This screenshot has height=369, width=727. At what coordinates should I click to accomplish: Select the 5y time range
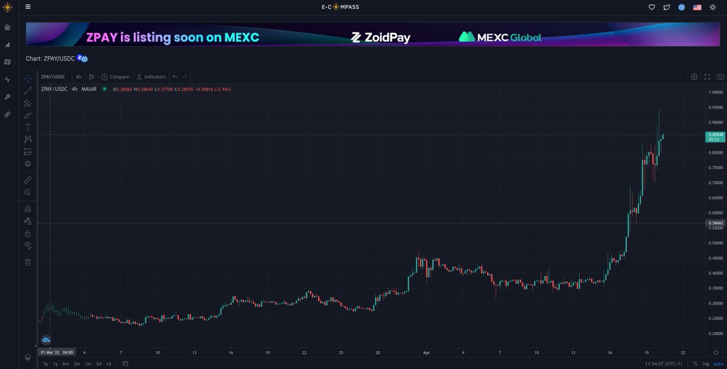click(45, 364)
